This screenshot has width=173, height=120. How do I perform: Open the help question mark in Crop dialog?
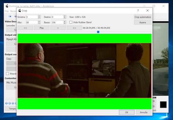(x=138, y=10)
